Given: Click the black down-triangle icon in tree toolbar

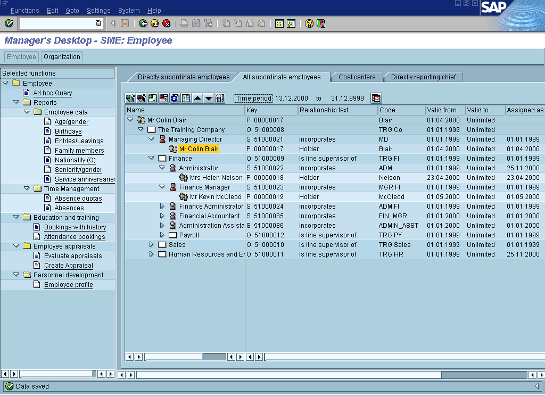Looking at the screenshot, I should [208, 98].
